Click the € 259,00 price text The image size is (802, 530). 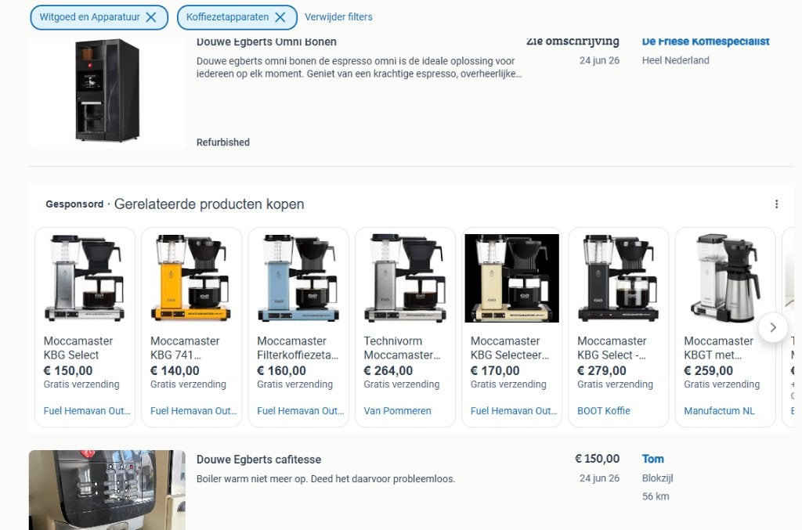click(708, 370)
